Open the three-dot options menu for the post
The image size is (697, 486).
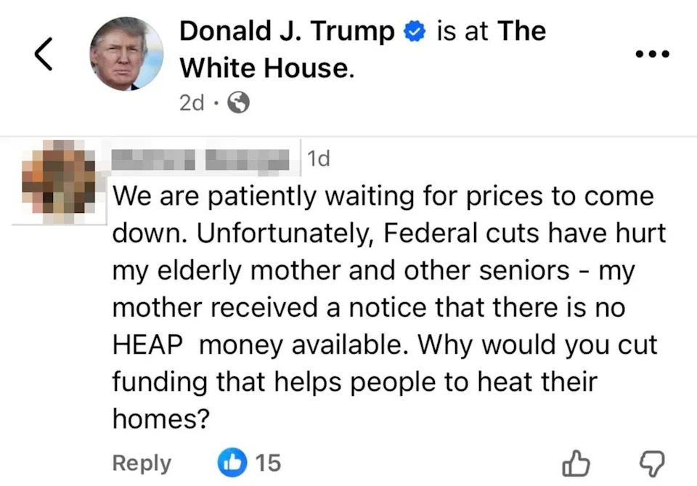pos(652,53)
